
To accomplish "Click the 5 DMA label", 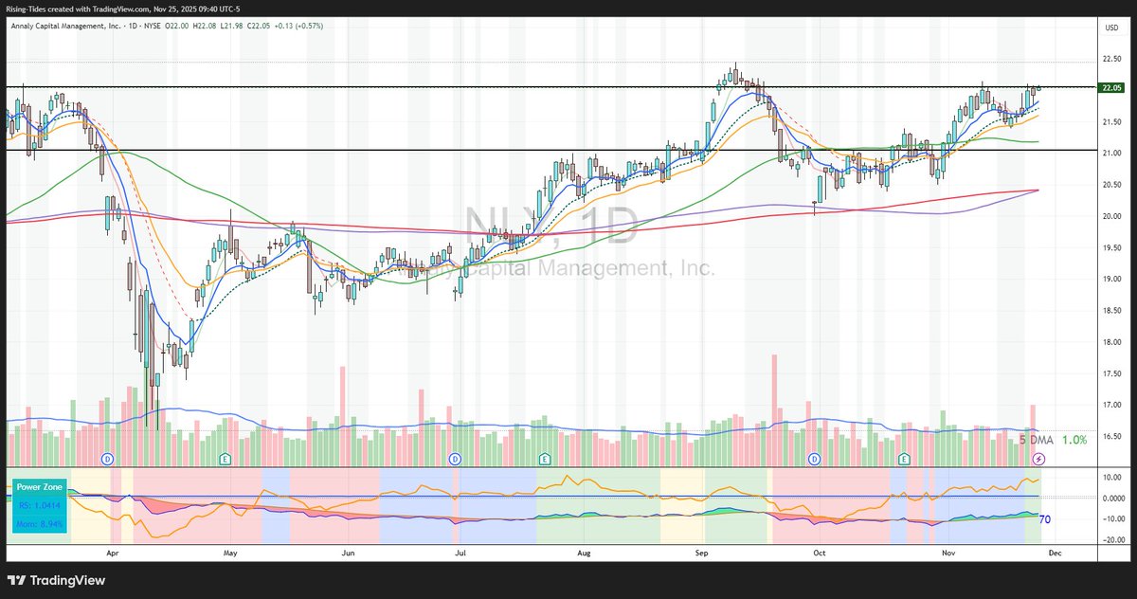I will coord(1036,440).
